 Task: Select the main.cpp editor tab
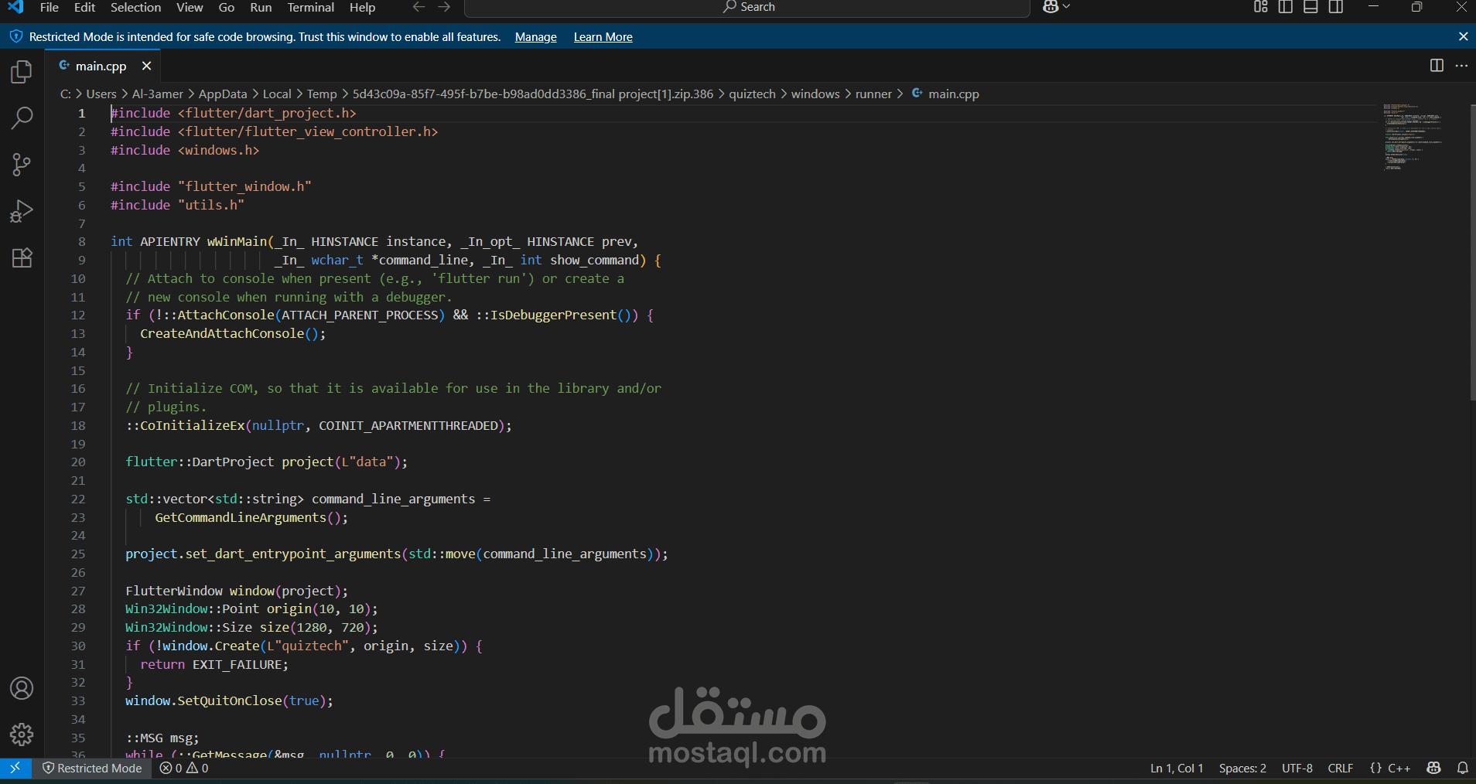click(x=101, y=66)
